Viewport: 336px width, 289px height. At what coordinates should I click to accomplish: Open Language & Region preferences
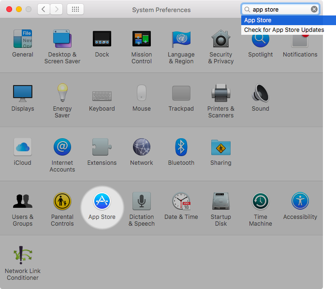pyautogui.click(x=181, y=47)
